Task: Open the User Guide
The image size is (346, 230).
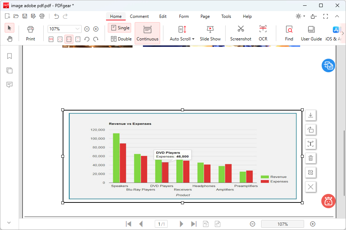Action: tap(311, 34)
